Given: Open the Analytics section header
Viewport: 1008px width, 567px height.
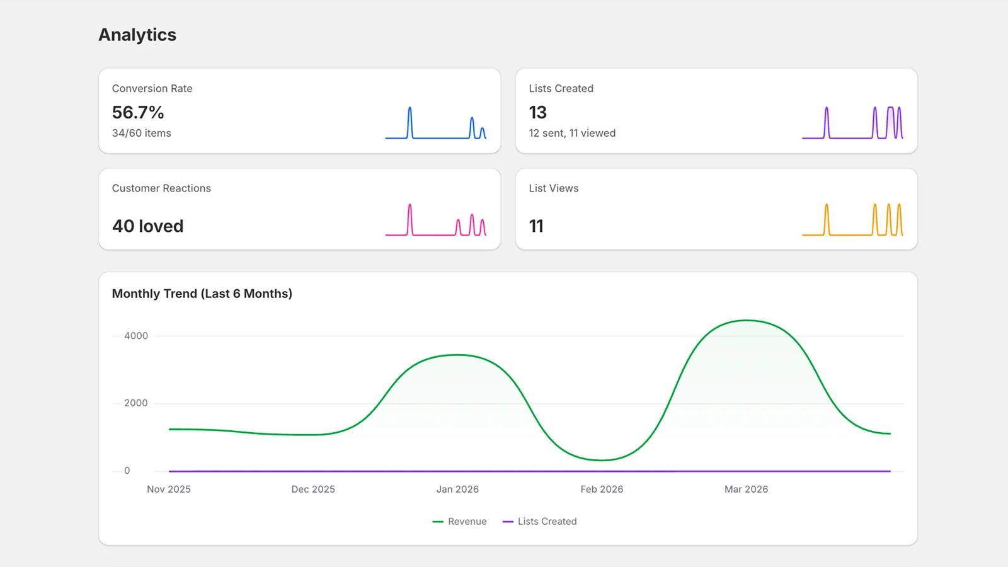Looking at the screenshot, I should [137, 35].
